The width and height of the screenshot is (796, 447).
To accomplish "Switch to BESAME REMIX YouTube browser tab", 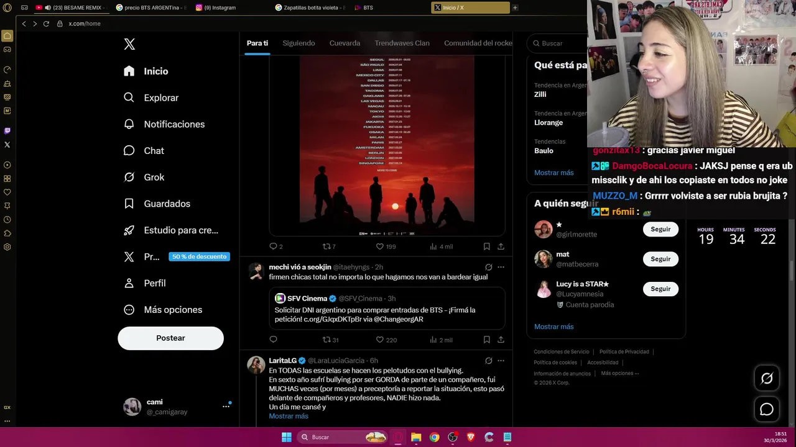I will coord(70,7).
